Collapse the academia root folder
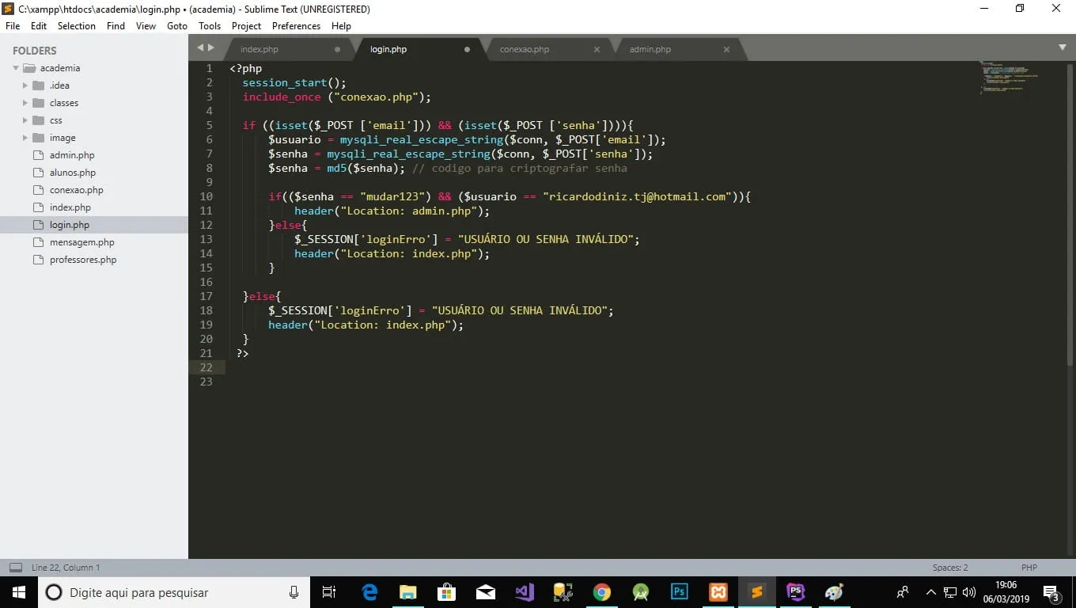 [15, 68]
